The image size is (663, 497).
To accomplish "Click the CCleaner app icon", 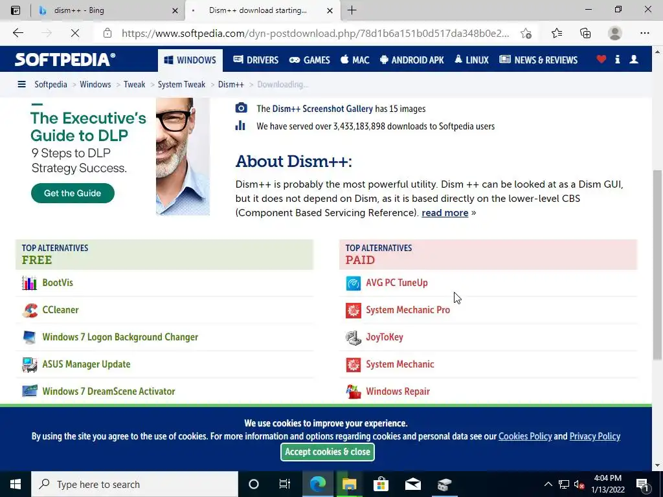I will [30, 310].
